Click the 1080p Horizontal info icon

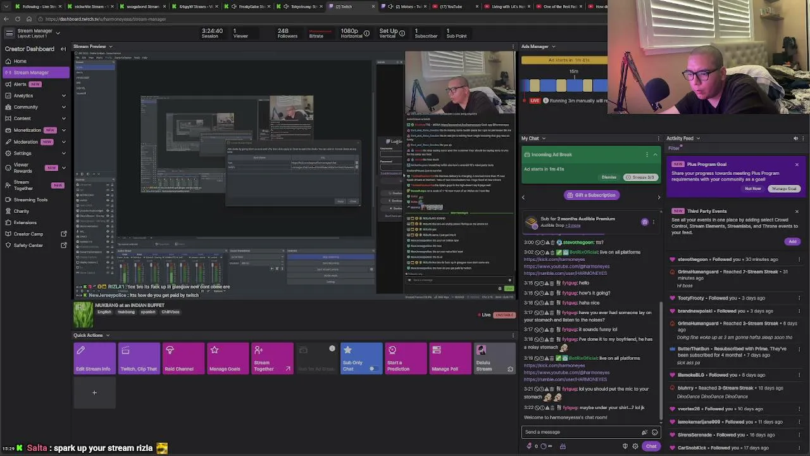366,32
